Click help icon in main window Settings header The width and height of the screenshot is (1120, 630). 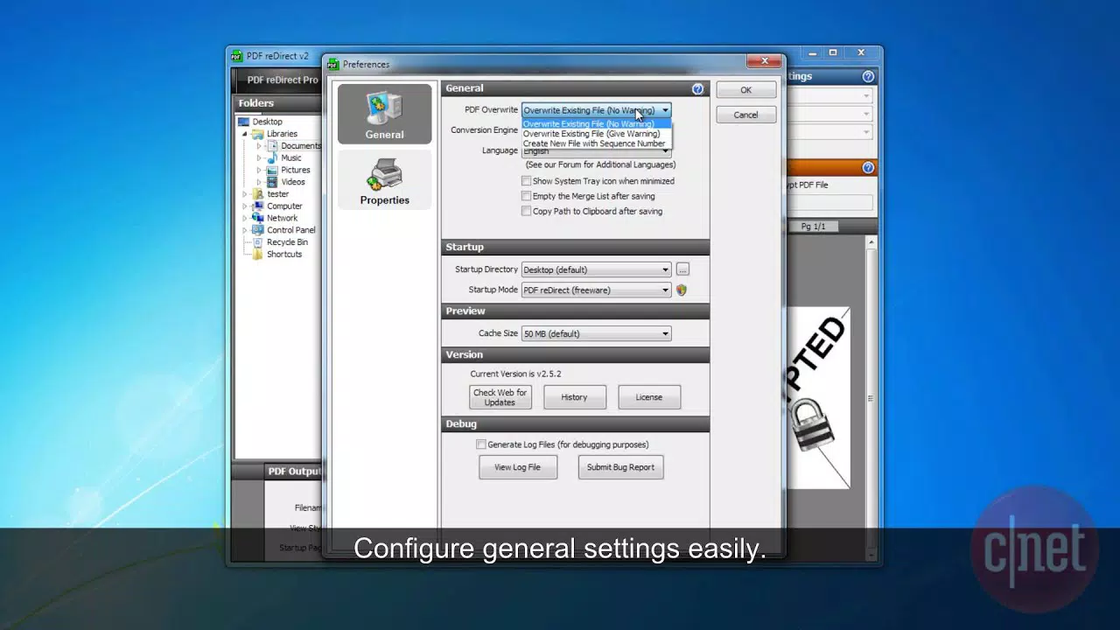(x=868, y=77)
